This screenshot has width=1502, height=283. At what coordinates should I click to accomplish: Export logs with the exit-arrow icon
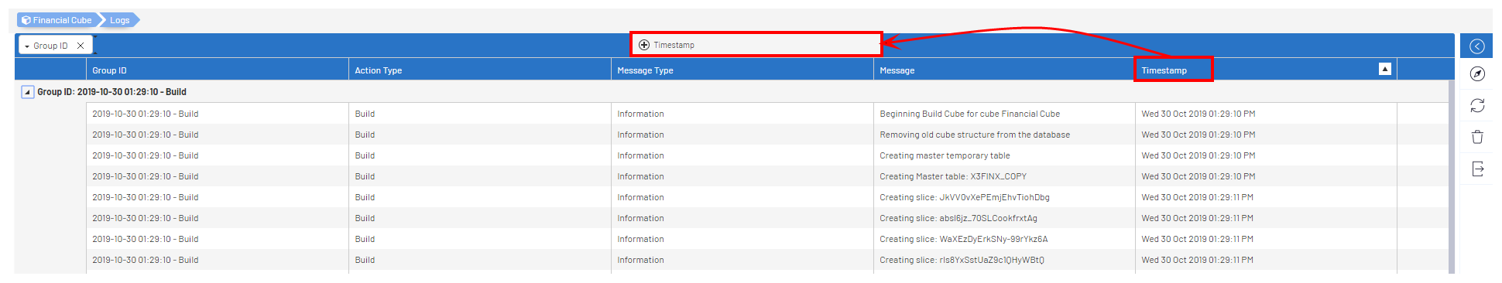(x=1477, y=169)
